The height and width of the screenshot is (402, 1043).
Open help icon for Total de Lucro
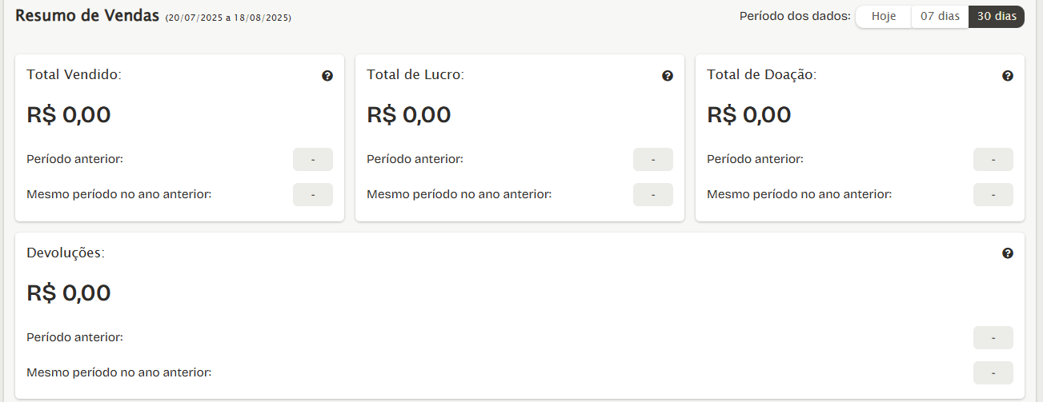pos(668,76)
